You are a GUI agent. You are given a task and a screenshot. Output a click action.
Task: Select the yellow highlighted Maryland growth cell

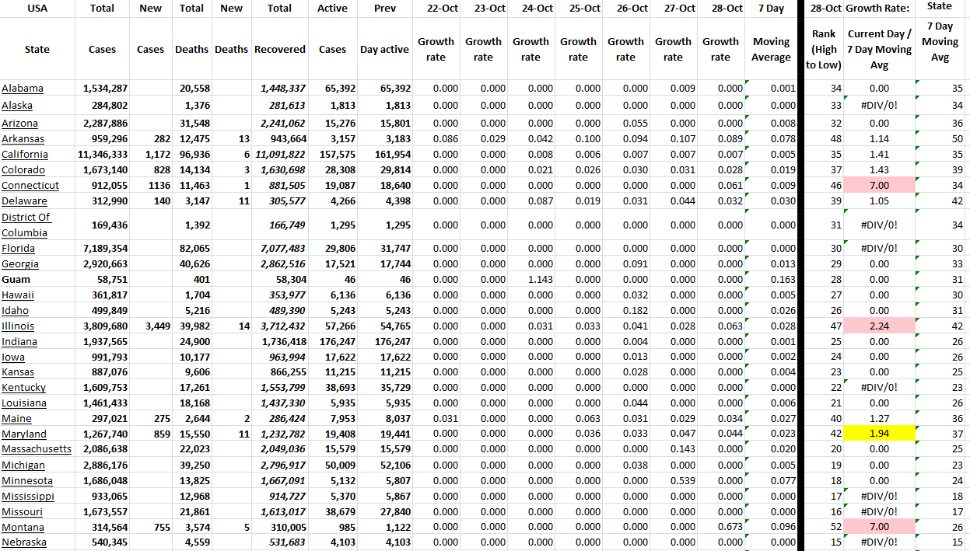879,434
